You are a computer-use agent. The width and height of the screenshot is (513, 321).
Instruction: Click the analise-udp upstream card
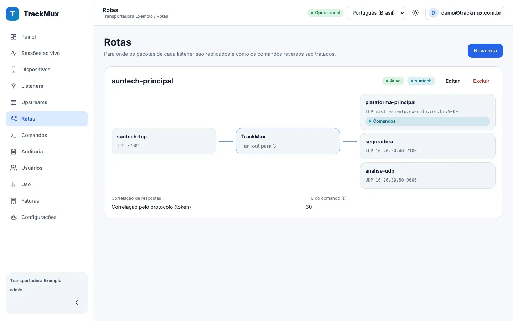coord(427,175)
